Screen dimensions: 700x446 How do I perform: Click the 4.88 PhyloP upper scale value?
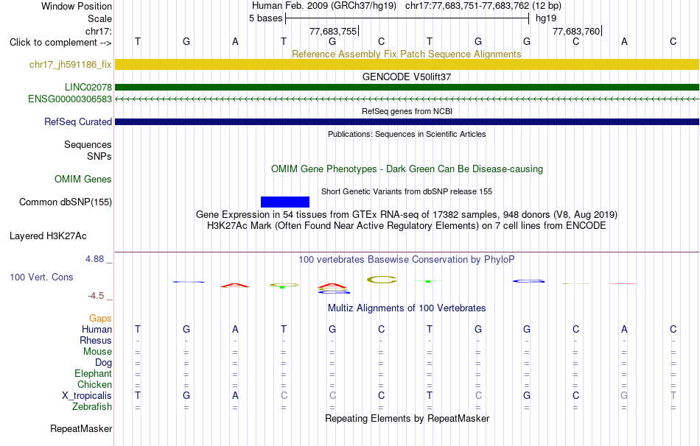(x=94, y=259)
